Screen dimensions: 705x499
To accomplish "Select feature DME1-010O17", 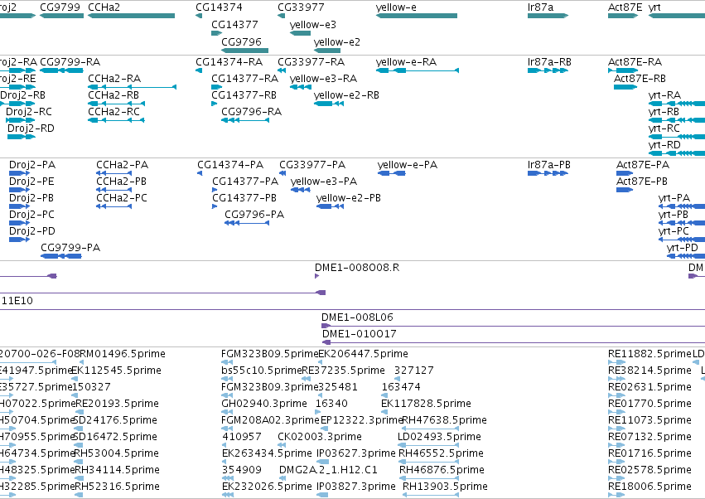I will [x=360, y=334].
